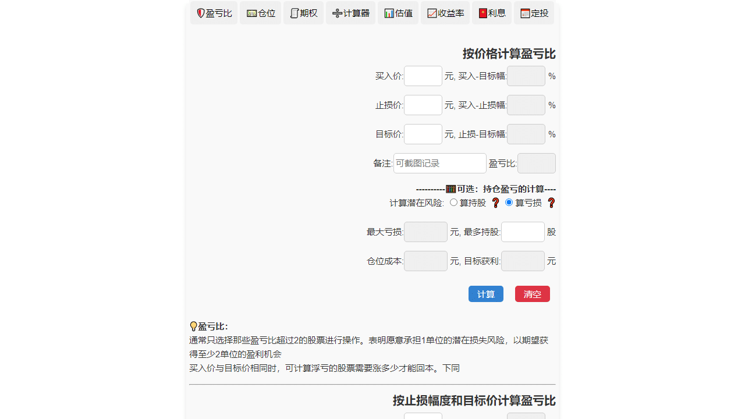745x419 pixels.
Task: Click the 买入价 input field
Action: [x=423, y=76]
